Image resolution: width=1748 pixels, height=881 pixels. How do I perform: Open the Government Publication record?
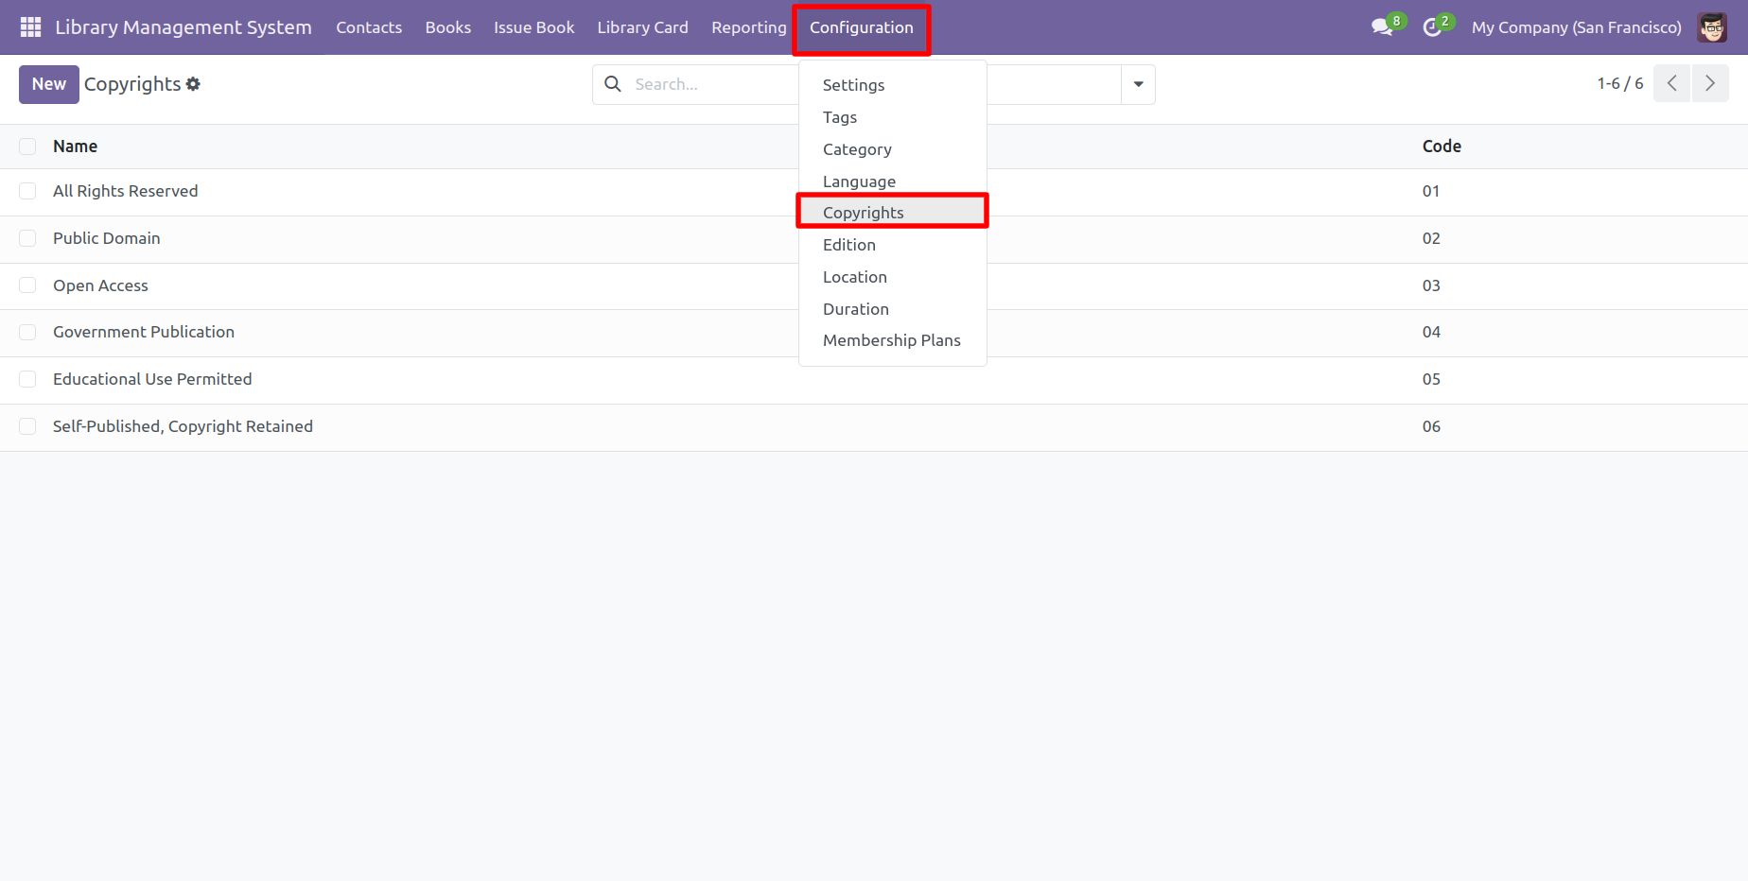point(144,332)
